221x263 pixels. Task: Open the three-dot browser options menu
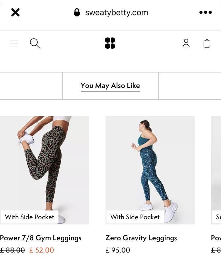pyautogui.click(x=206, y=12)
